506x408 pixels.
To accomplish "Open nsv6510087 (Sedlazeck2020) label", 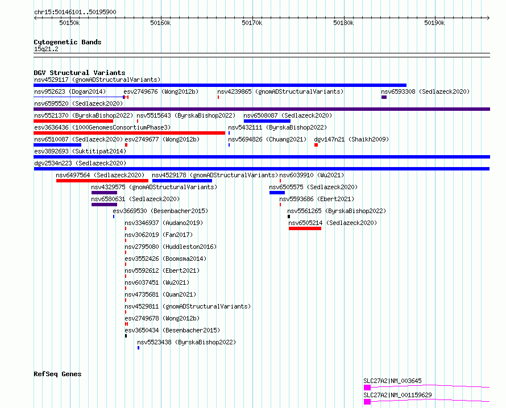I will click(78, 139).
